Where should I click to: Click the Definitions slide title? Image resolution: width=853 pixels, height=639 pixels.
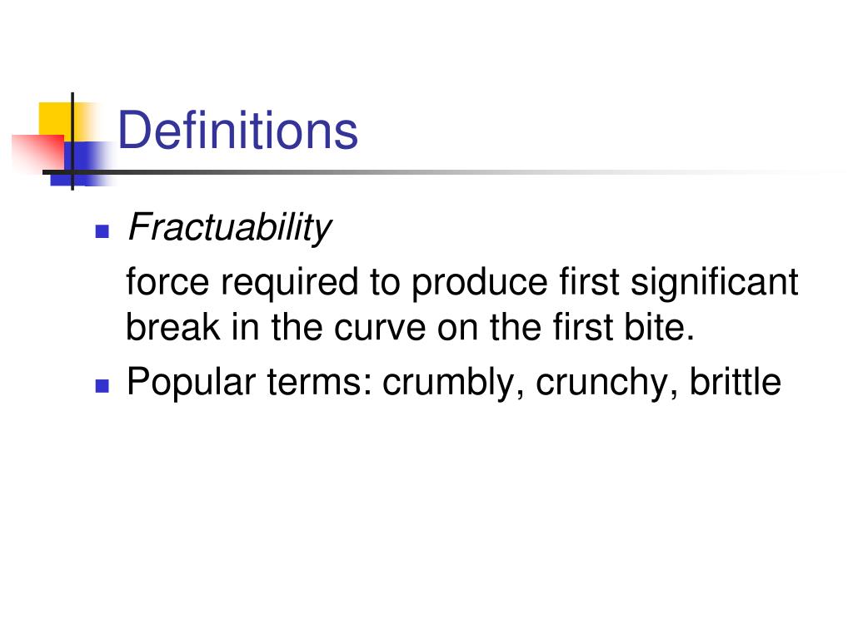(x=237, y=130)
